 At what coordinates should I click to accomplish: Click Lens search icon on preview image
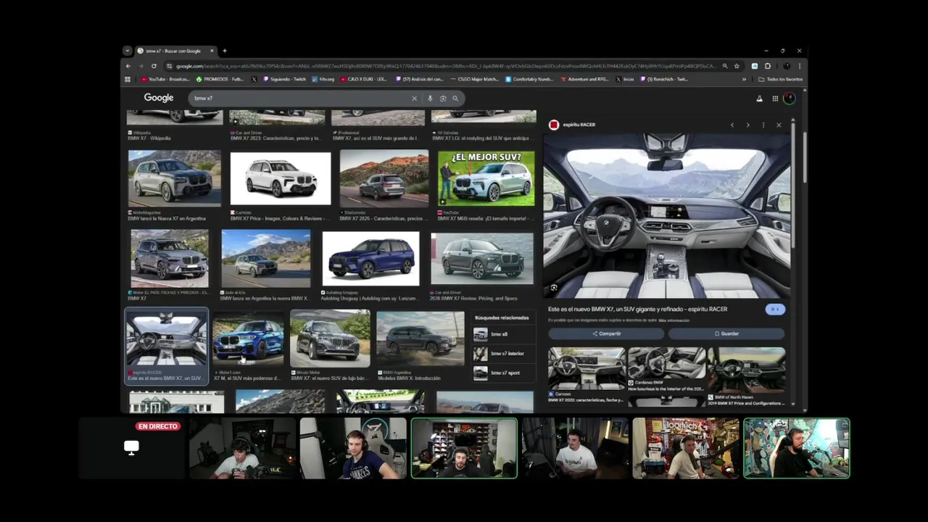click(554, 288)
